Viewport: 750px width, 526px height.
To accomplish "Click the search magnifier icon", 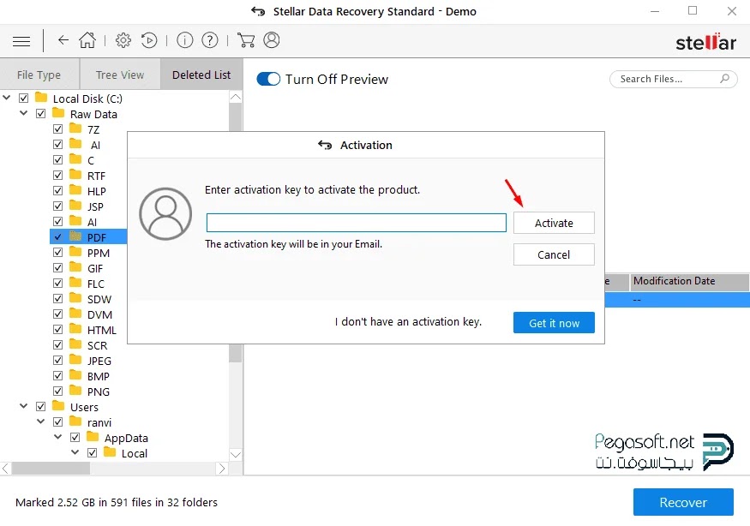I will pyautogui.click(x=724, y=79).
